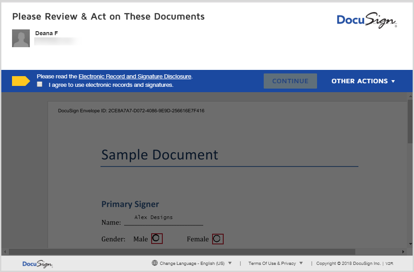
Task: Open the OTHER ACTIONS dropdown
Action: (363, 81)
